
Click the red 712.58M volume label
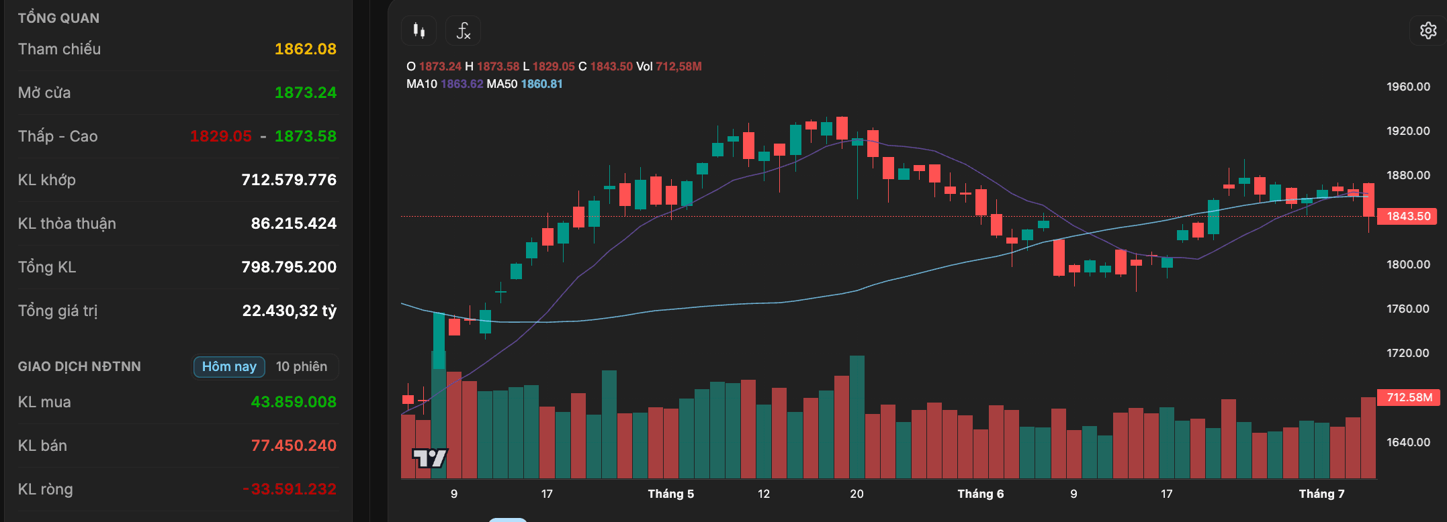coord(1407,397)
